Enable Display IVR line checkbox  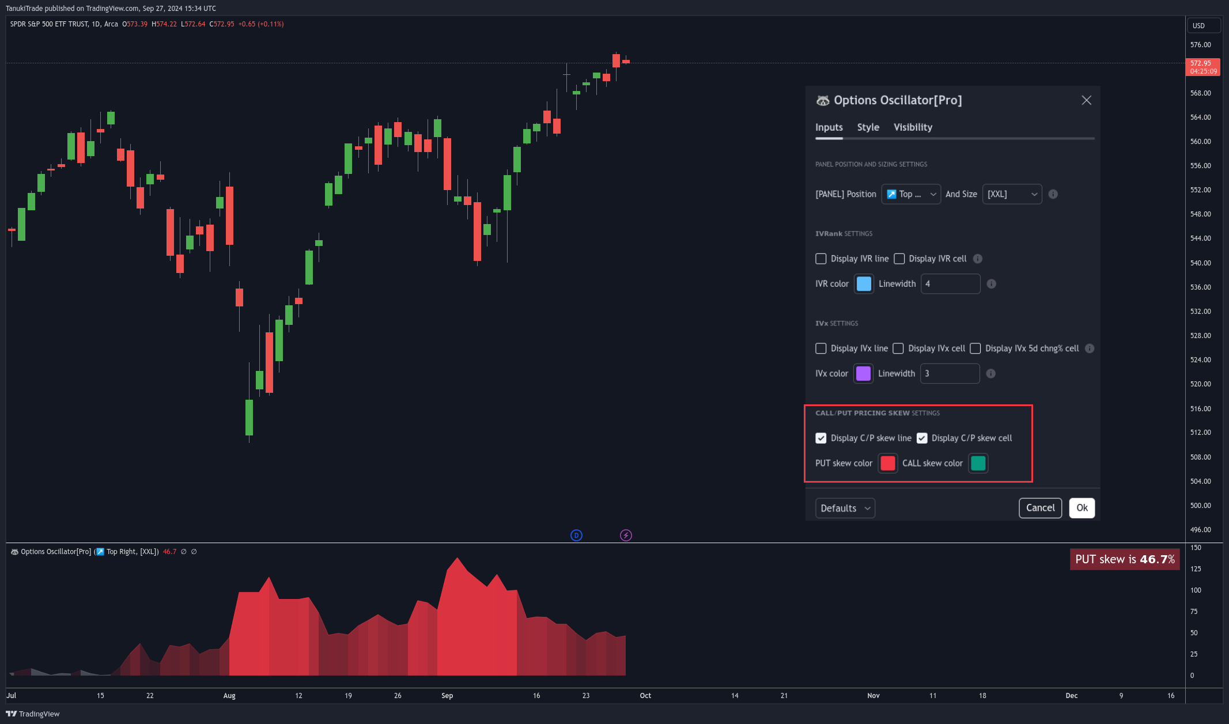(x=821, y=259)
